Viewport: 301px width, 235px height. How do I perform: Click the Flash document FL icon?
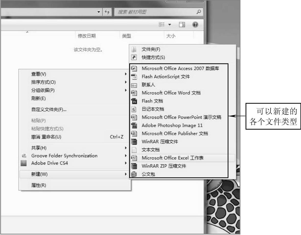(x=134, y=101)
